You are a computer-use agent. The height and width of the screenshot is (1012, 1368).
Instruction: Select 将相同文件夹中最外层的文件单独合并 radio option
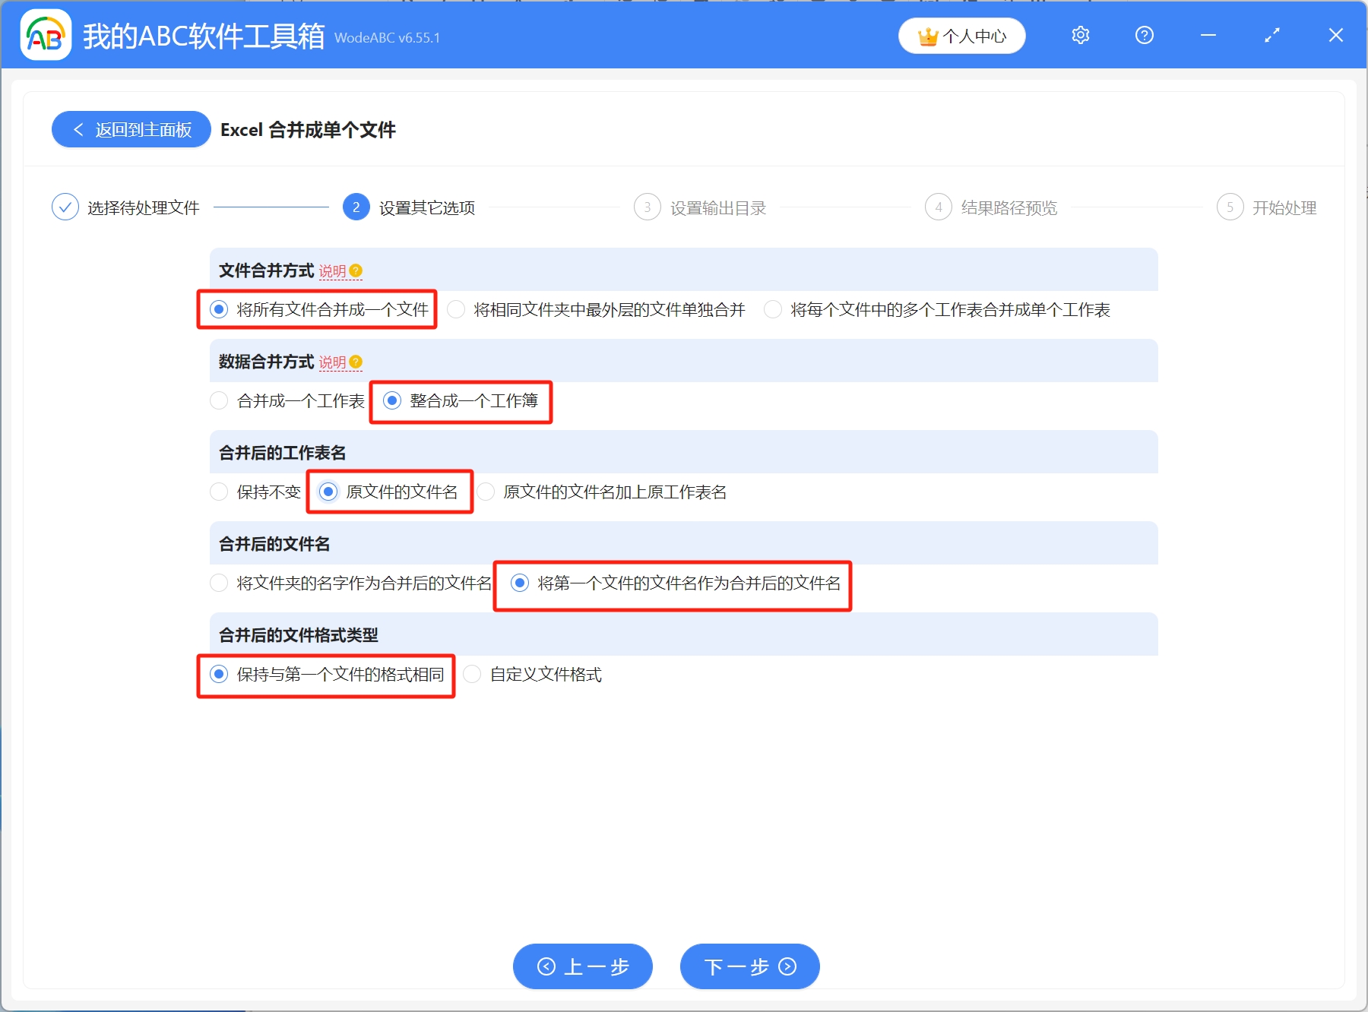[457, 310]
